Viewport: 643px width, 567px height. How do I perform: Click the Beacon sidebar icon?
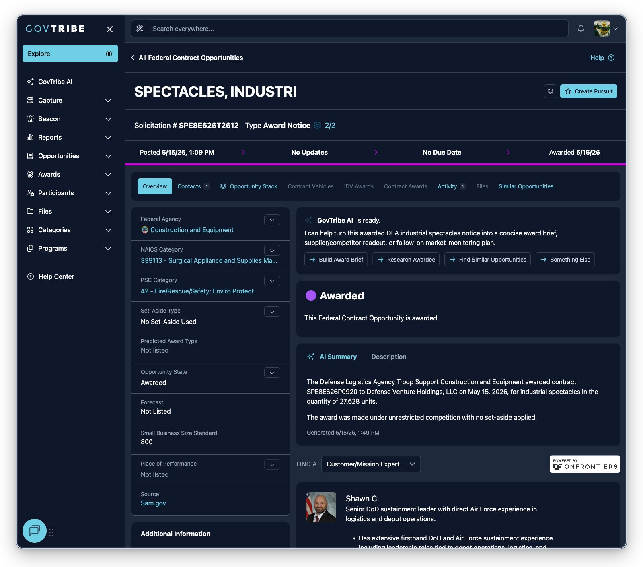30,119
